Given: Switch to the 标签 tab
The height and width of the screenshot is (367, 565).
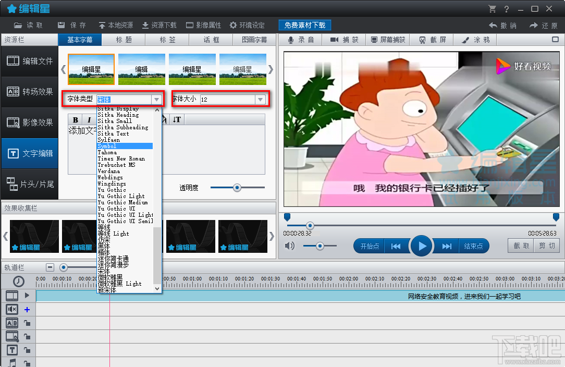Looking at the screenshot, I should pos(167,40).
